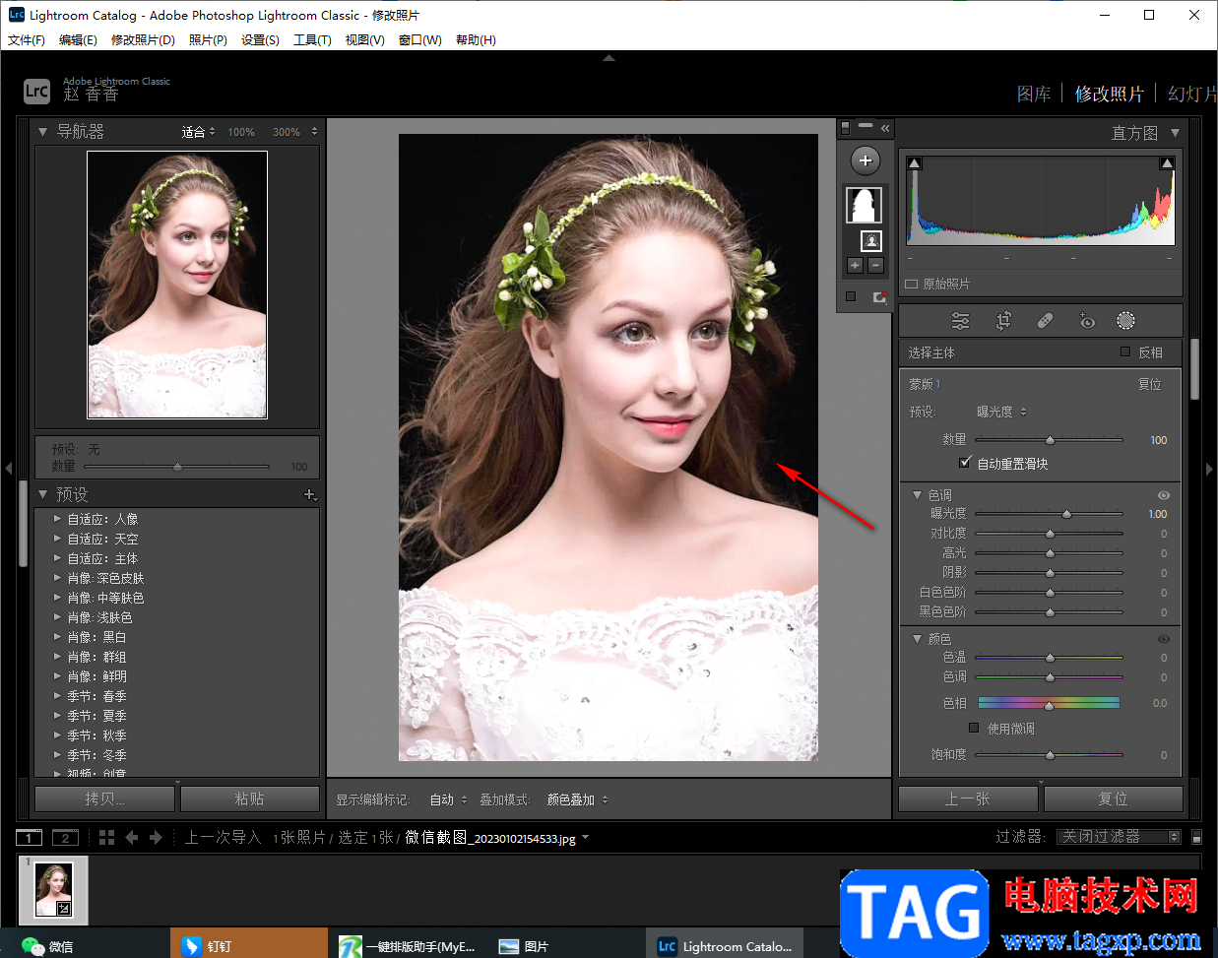The image size is (1218, 958).
Task: Toggle the 使用微调 checkbox
Action: [974, 729]
